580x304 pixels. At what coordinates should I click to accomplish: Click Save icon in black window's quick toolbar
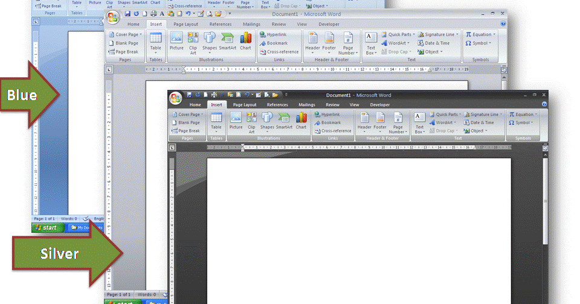[189, 95]
